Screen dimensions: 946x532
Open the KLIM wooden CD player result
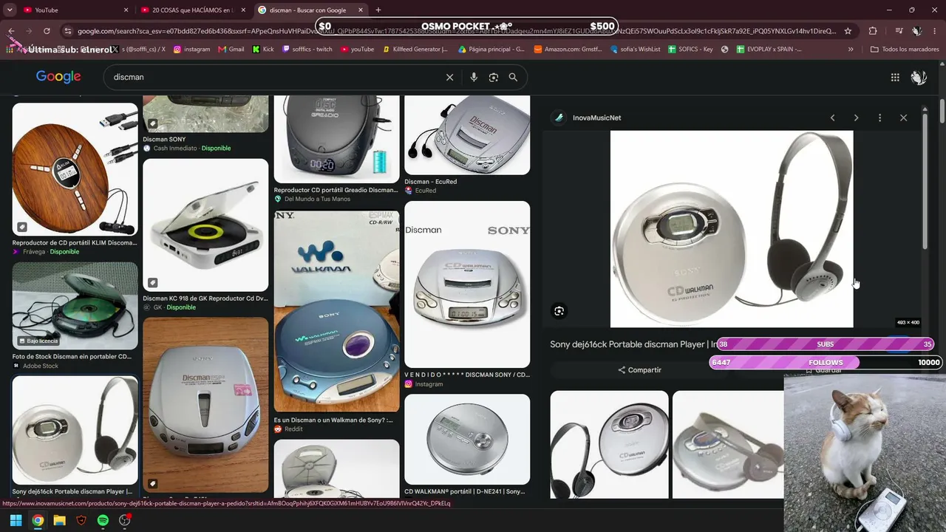click(75, 169)
